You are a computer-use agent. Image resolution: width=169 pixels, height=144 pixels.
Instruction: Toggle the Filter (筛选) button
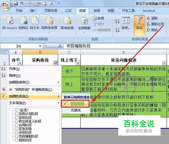coord(139,26)
